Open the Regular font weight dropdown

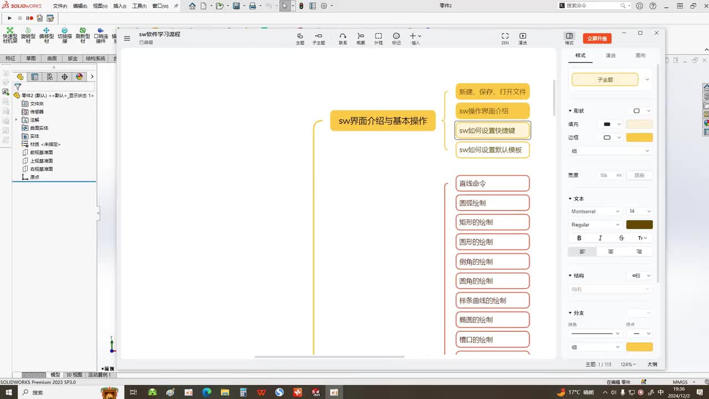(595, 224)
